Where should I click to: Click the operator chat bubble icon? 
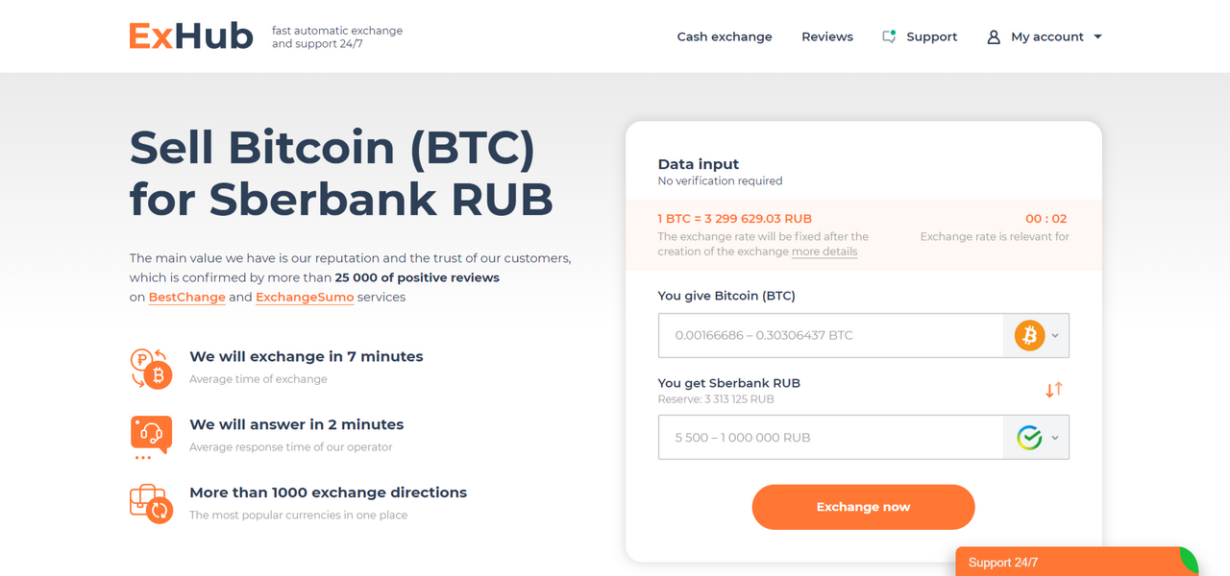point(151,436)
